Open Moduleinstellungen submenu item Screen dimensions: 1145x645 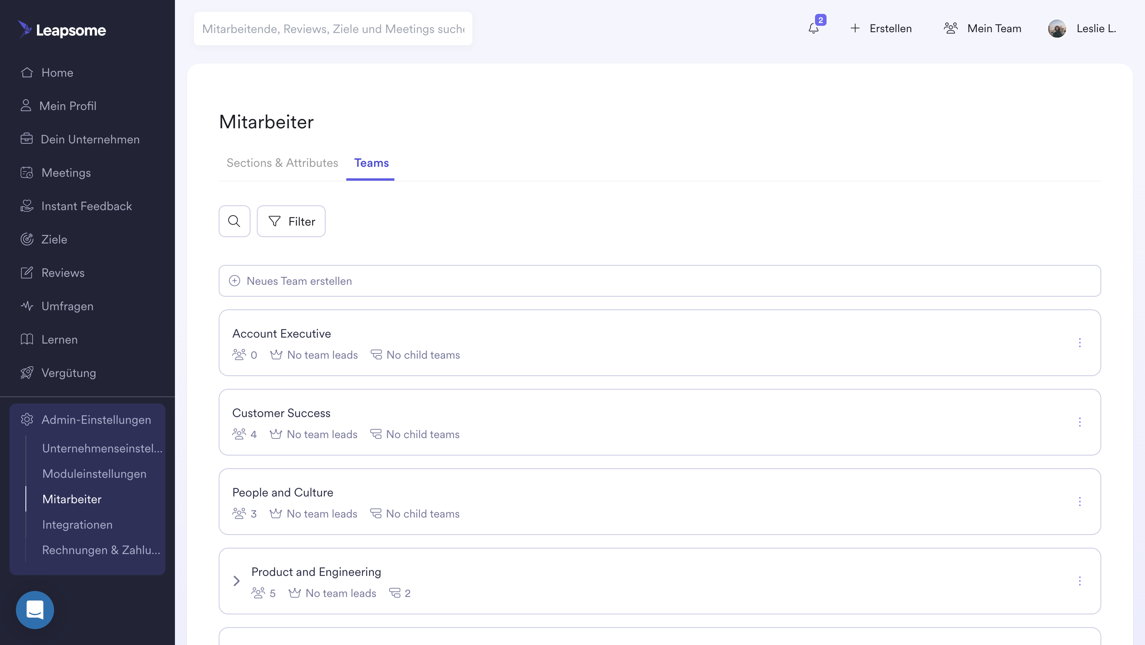pyautogui.click(x=94, y=473)
